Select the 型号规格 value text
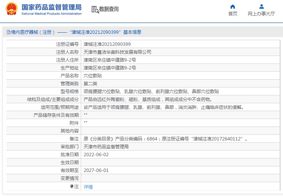The image size is (283, 196). (151, 91)
